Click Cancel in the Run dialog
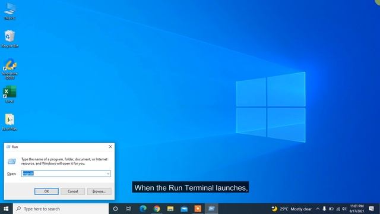The image size is (380, 214). coord(72,191)
